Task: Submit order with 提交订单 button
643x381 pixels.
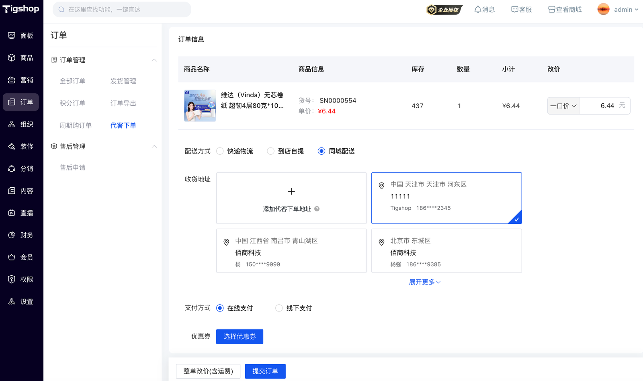Action: click(265, 371)
